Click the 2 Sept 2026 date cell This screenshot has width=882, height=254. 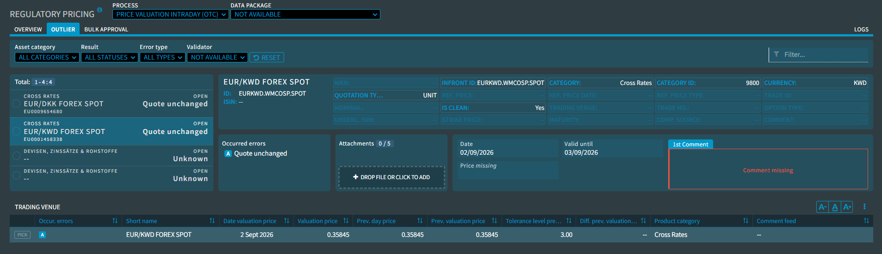point(256,235)
